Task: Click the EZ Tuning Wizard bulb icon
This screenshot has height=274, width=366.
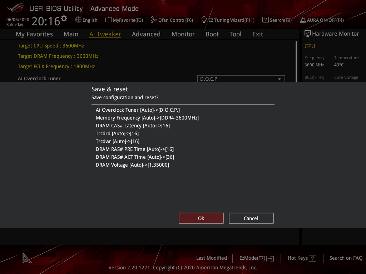Action: point(204,20)
